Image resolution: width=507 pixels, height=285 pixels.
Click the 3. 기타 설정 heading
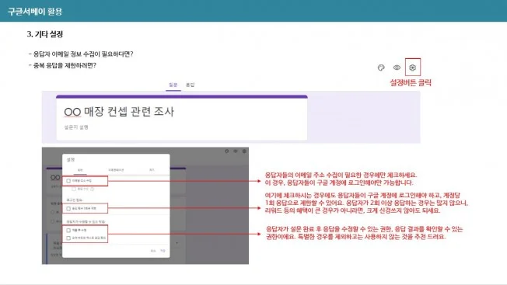(45, 34)
